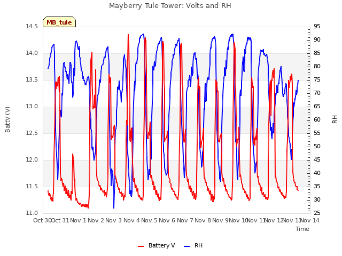
Task: Click the 12.5 tick label on left axis
Action: coord(32,133)
